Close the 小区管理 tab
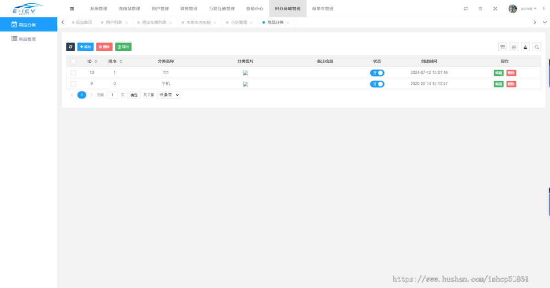Screen dimensions: 550x288 coord(251,22)
